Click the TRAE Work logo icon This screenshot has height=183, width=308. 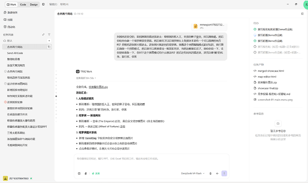[78, 72]
